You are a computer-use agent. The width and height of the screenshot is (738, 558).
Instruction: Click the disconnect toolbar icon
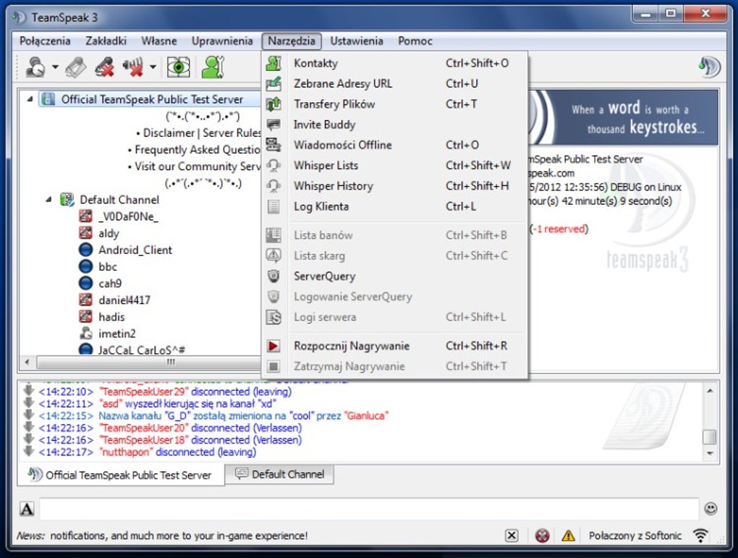tap(104, 67)
